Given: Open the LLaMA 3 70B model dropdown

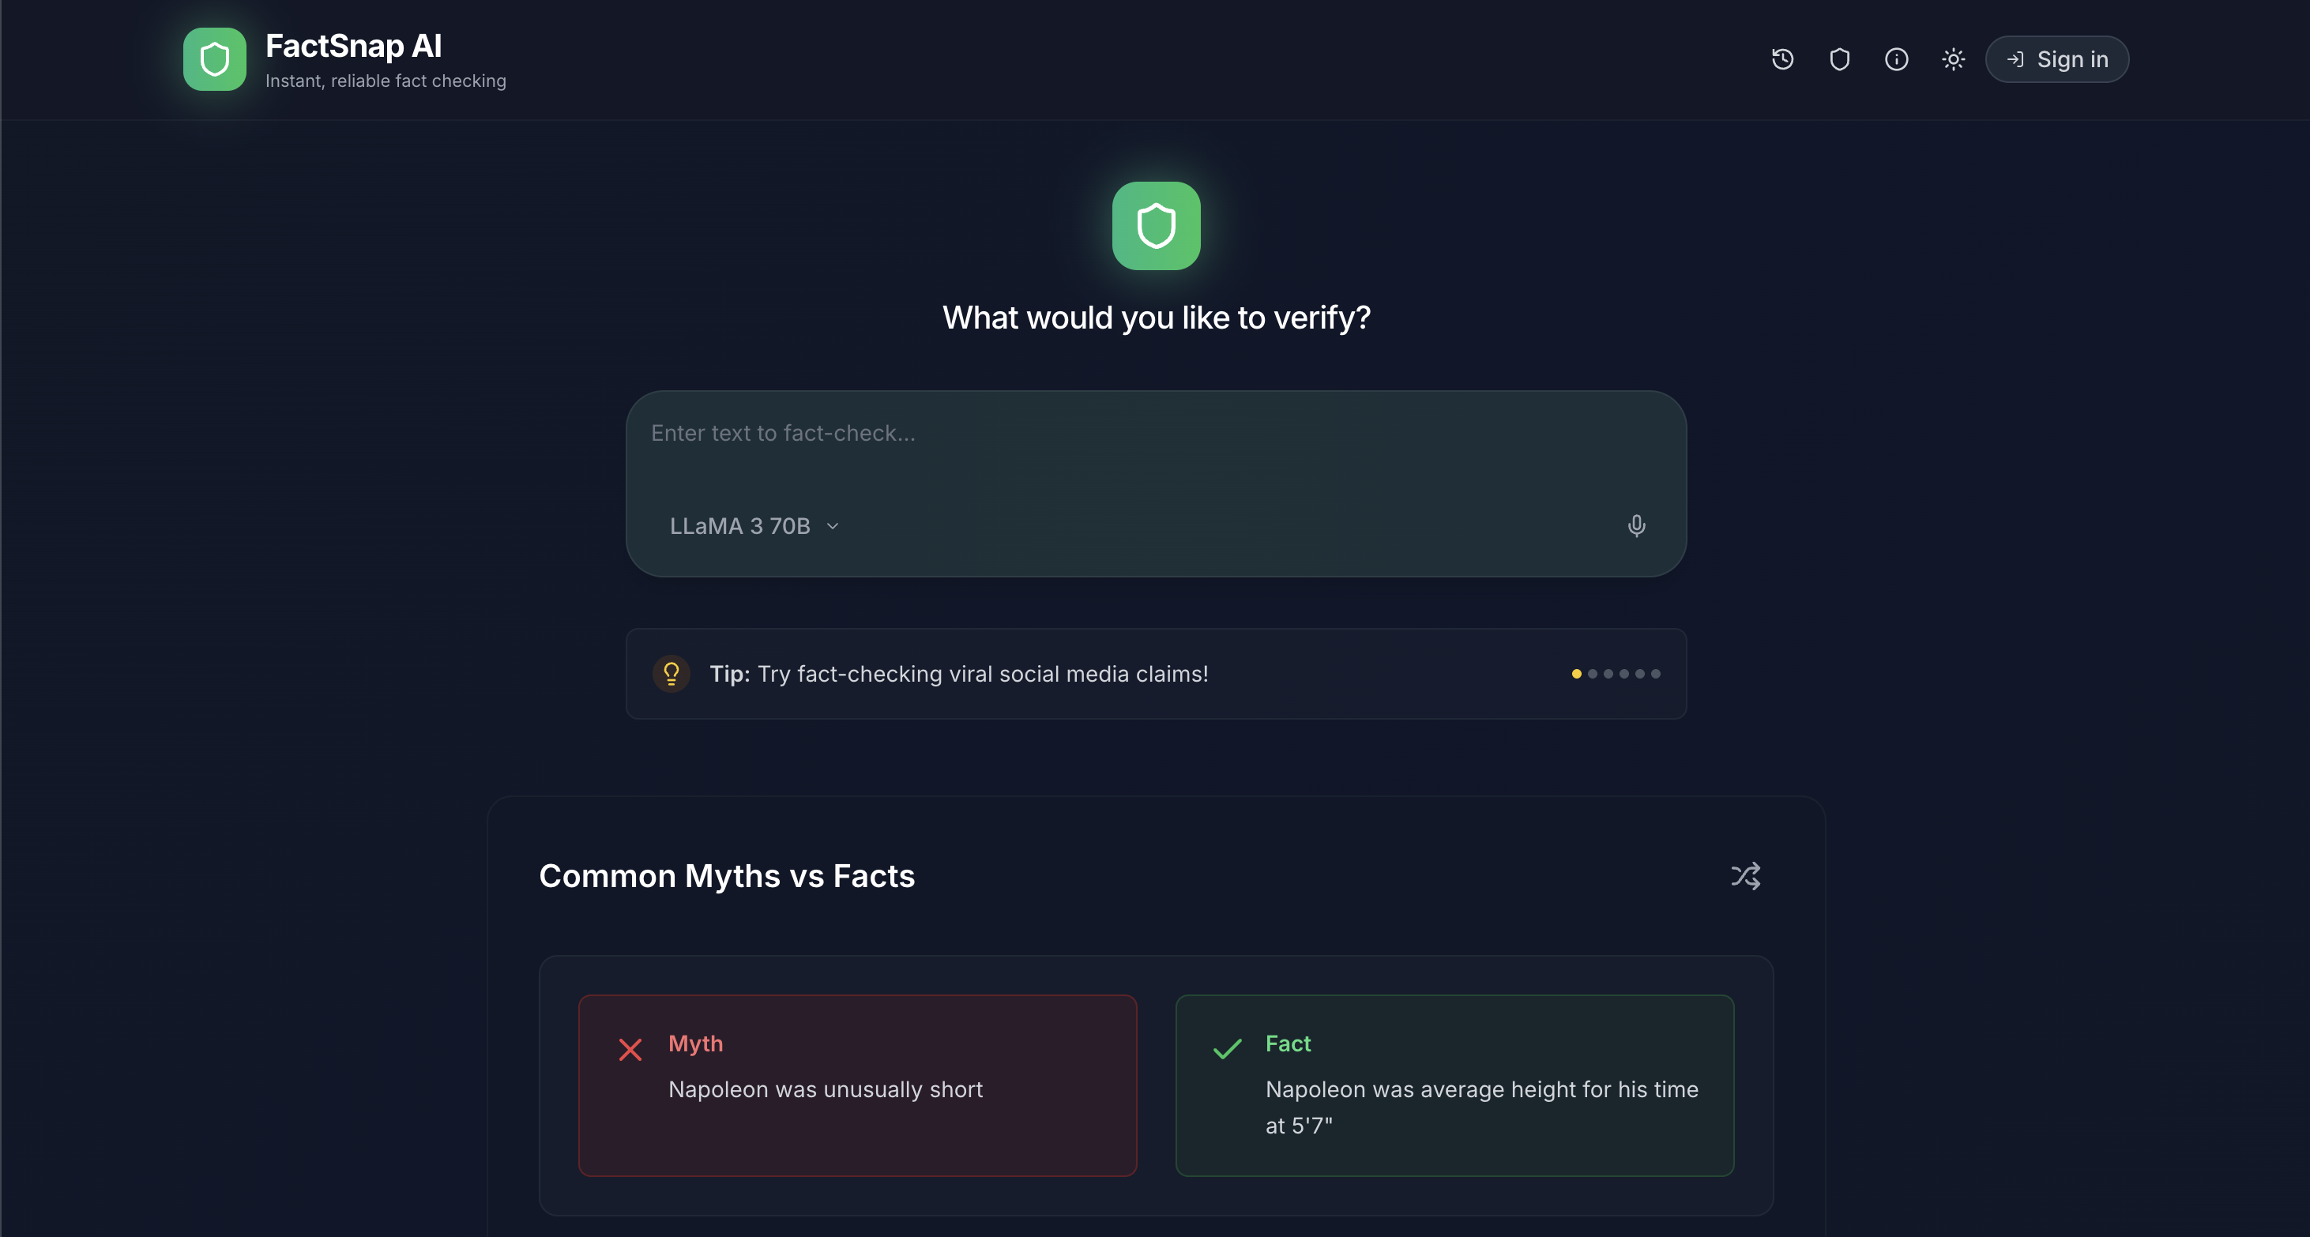Looking at the screenshot, I should (x=754, y=526).
